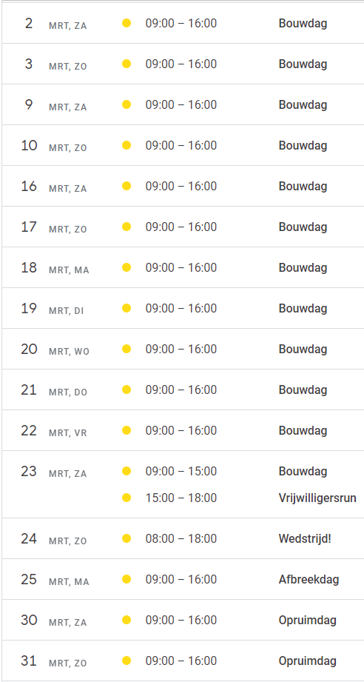This screenshot has width=364, height=682.
Task: Click the 08:00 – 18:00 time slot
Action: [x=181, y=538]
